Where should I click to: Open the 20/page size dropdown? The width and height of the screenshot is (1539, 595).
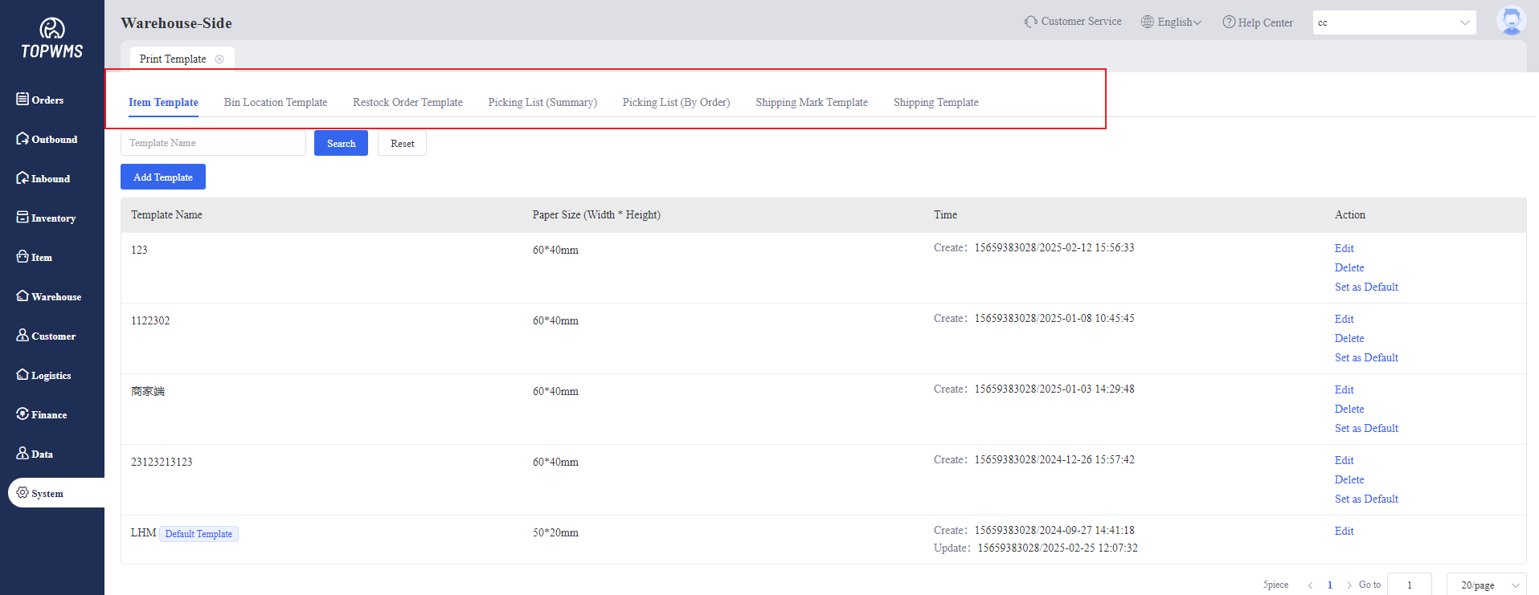click(x=1486, y=585)
